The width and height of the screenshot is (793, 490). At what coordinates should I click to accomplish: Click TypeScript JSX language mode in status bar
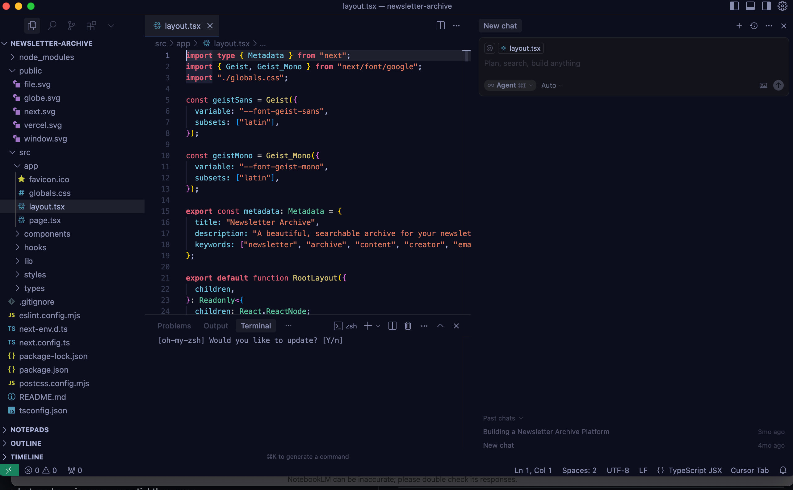695,470
